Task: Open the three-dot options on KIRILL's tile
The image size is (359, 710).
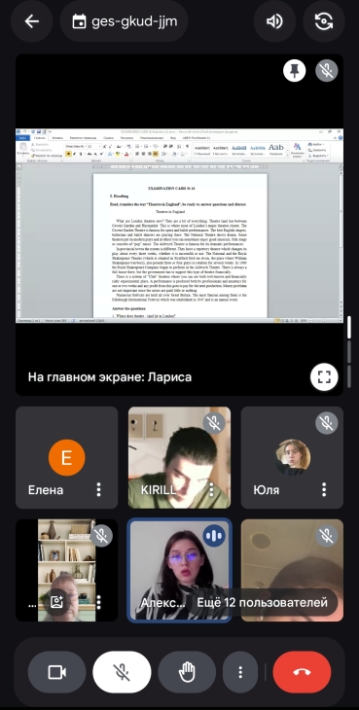Action: coord(211,489)
